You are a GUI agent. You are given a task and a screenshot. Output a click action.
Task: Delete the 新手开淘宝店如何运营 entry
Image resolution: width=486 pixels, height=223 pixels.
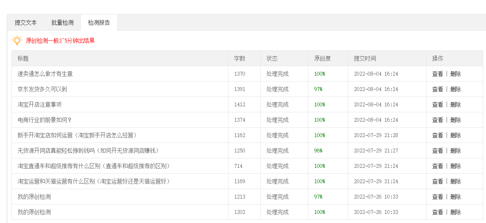[x=456, y=135]
